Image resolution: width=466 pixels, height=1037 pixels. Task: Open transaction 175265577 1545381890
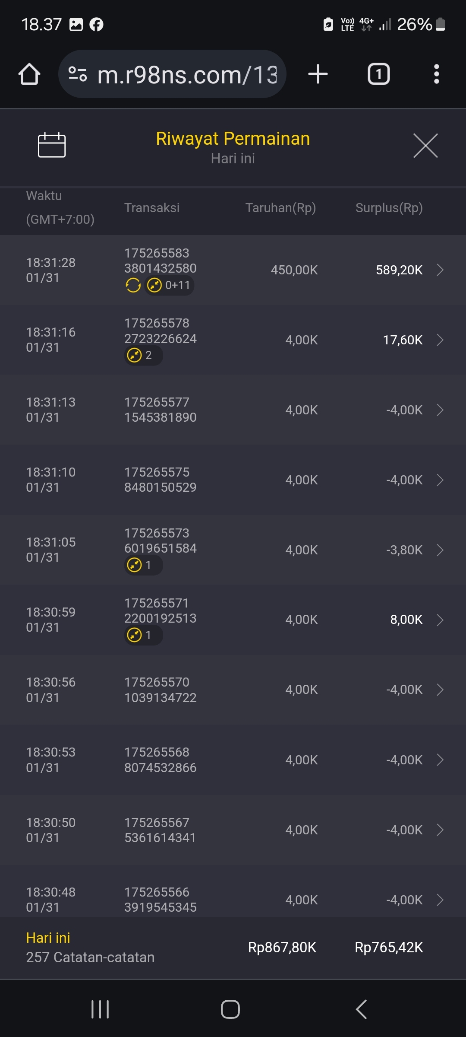[160, 410]
